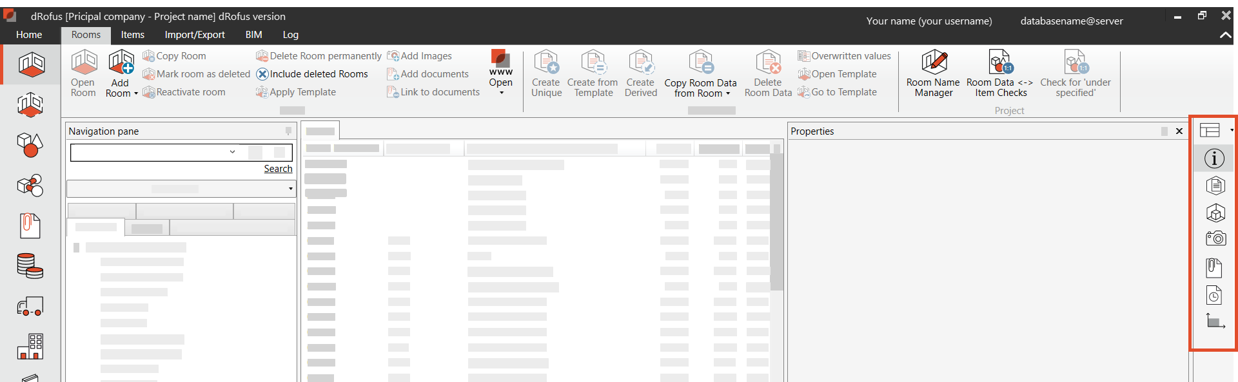Click Delete Room Data icon
1238x382 pixels.
[768, 63]
